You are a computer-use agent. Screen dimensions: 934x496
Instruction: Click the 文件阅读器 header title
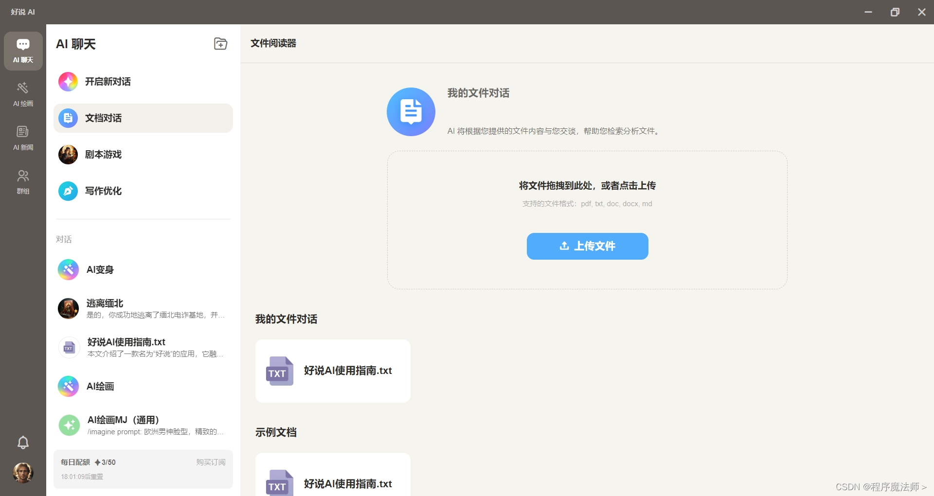273,43
